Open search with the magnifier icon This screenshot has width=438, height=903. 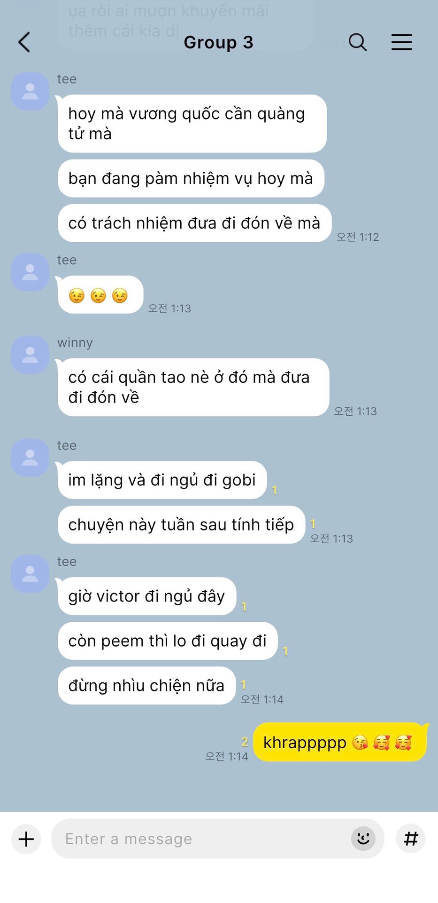click(x=358, y=42)
